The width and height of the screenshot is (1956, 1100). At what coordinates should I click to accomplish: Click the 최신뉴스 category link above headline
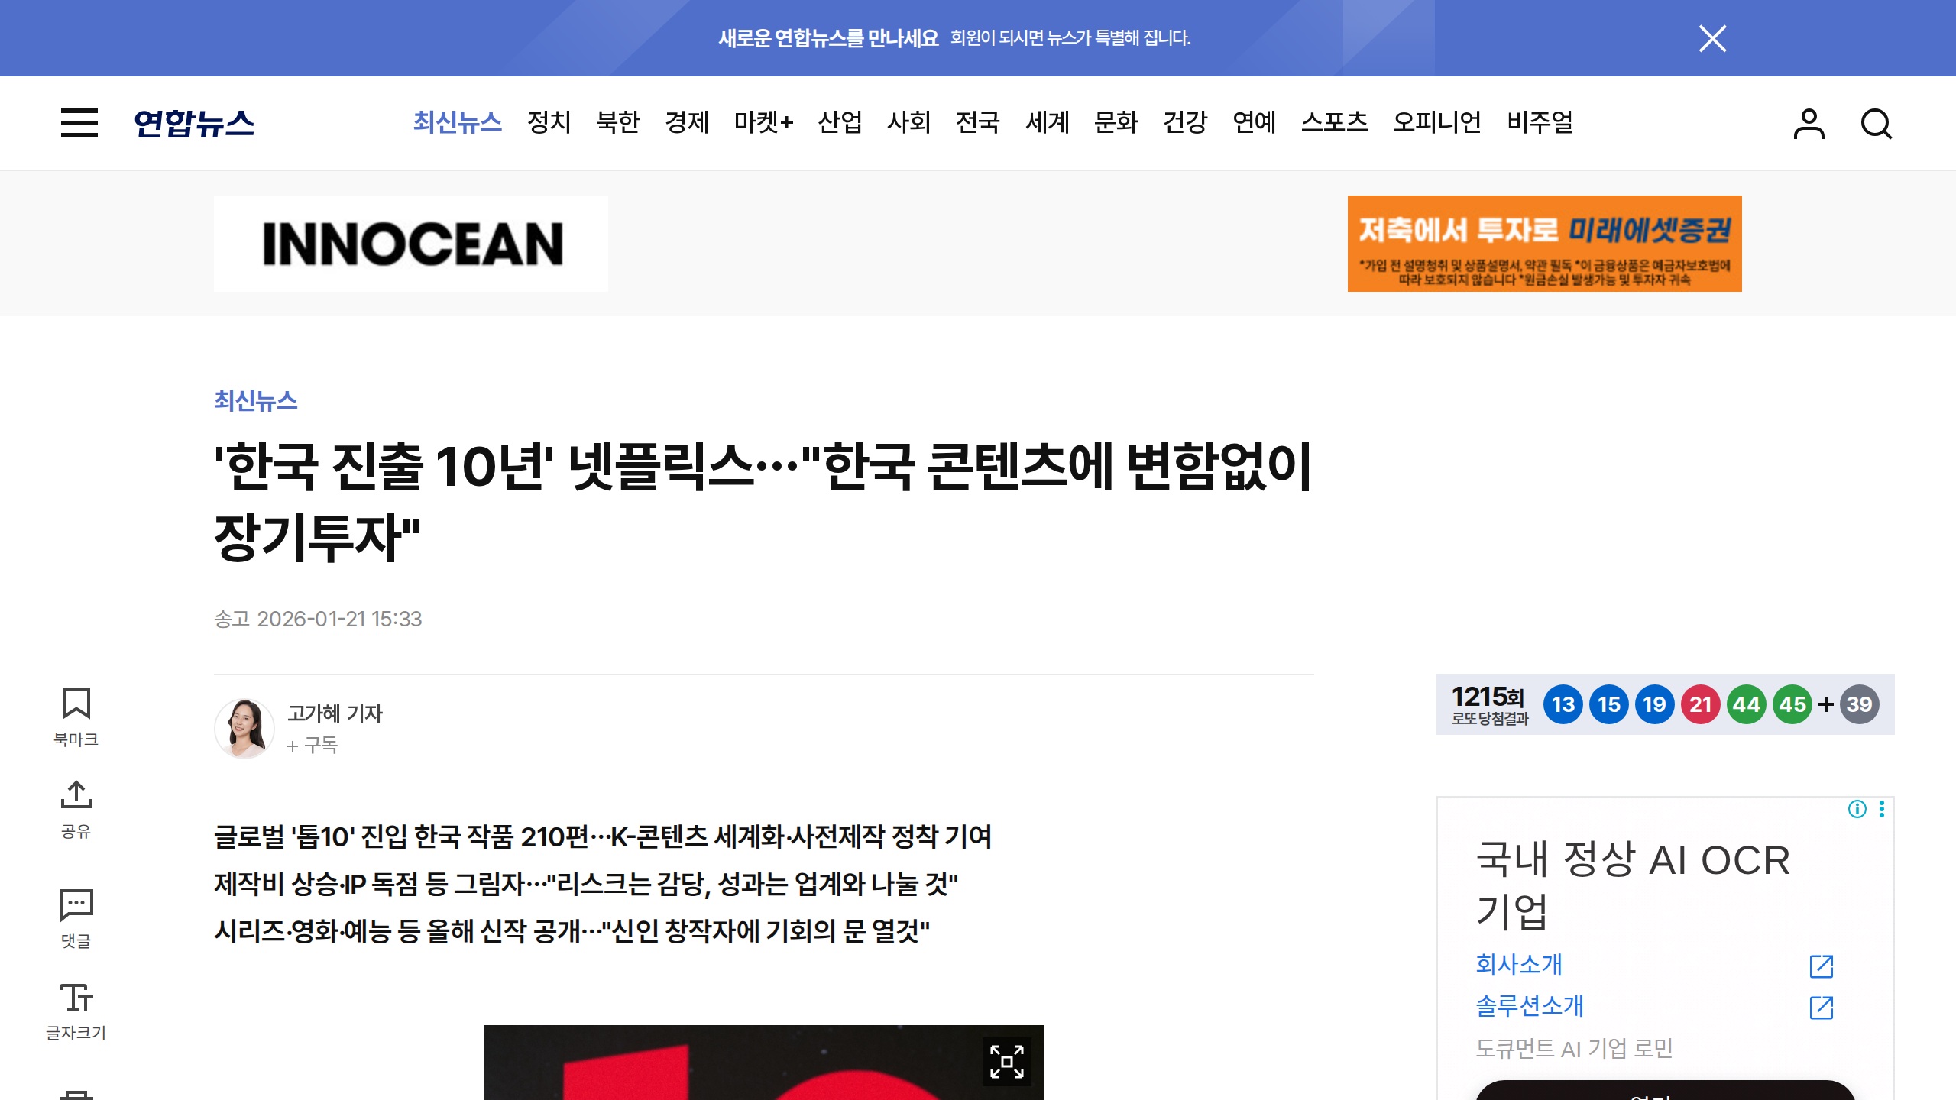pyautogui.click(x=255, y=400)
